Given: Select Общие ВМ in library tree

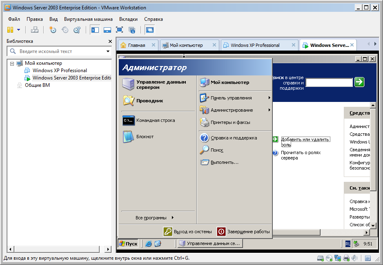Looking at the screenshot, I should (x=37, y=85).
